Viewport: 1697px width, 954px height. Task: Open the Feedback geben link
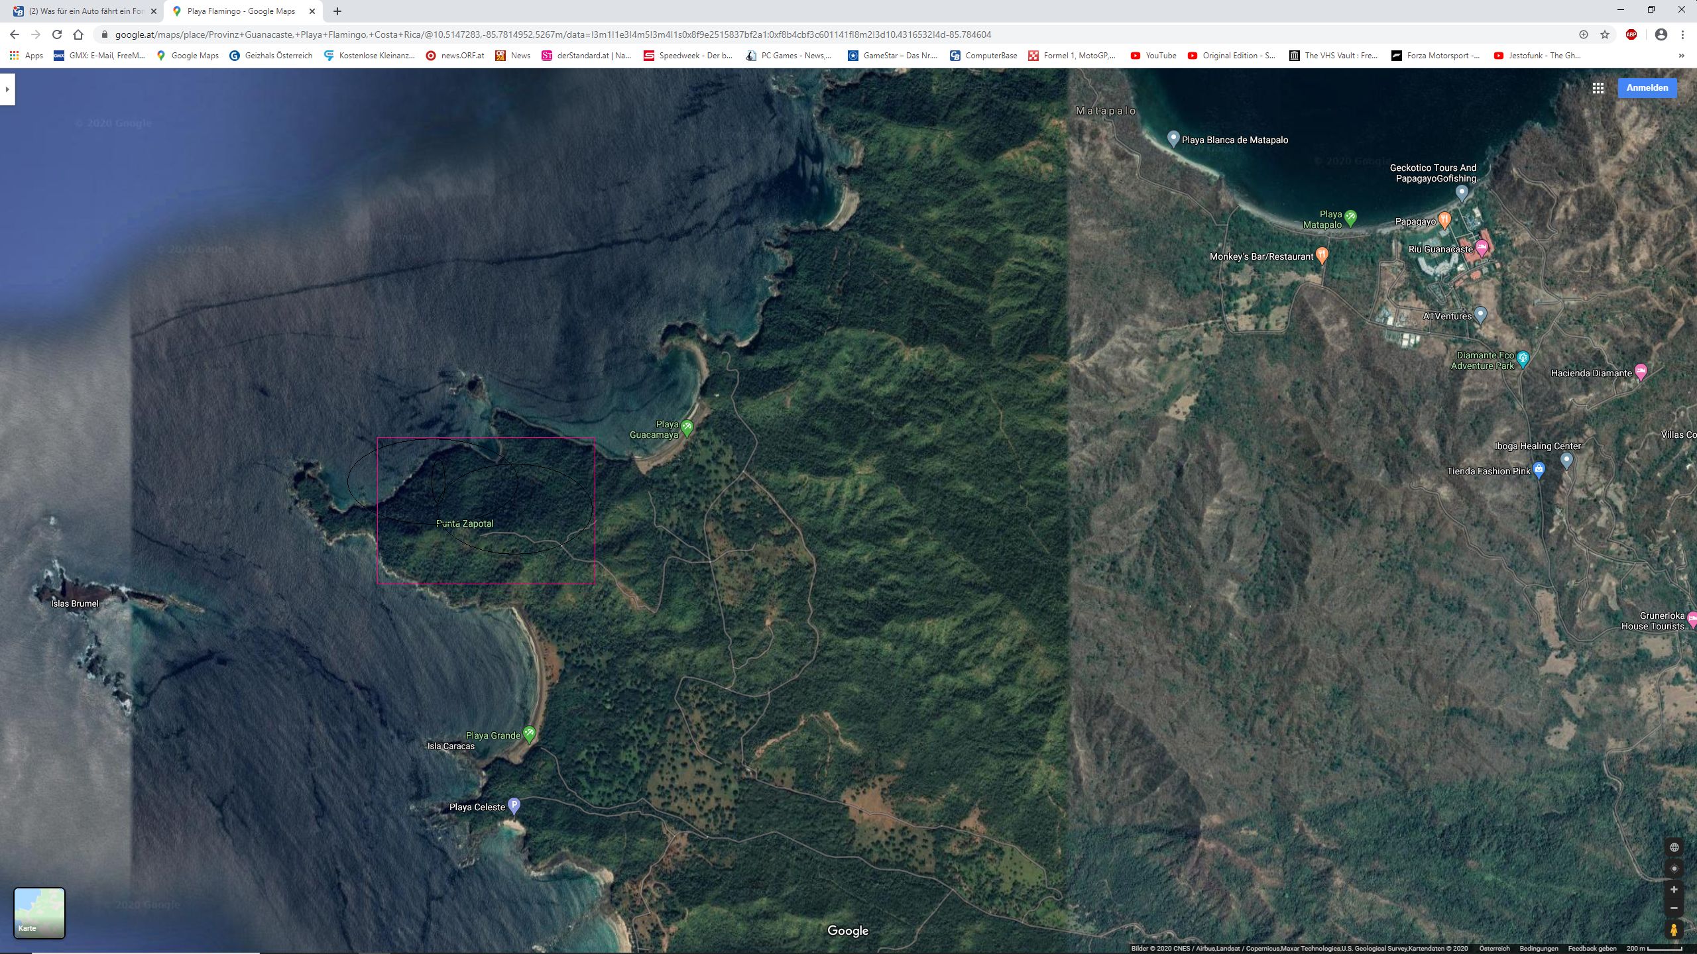(x=1592, y=949)
